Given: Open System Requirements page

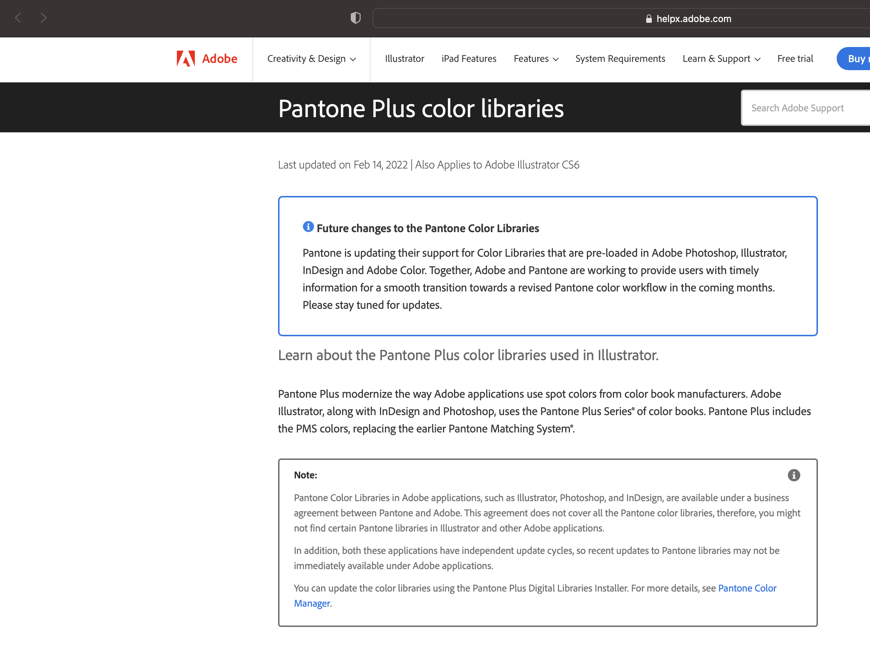Looking at the screenshot, I should [x=620, y=59].
